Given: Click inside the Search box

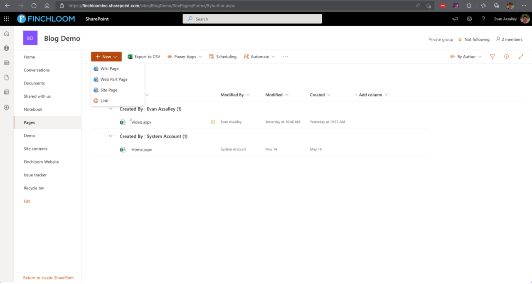Looking at the screenshot, I should (x=252, y=19).
